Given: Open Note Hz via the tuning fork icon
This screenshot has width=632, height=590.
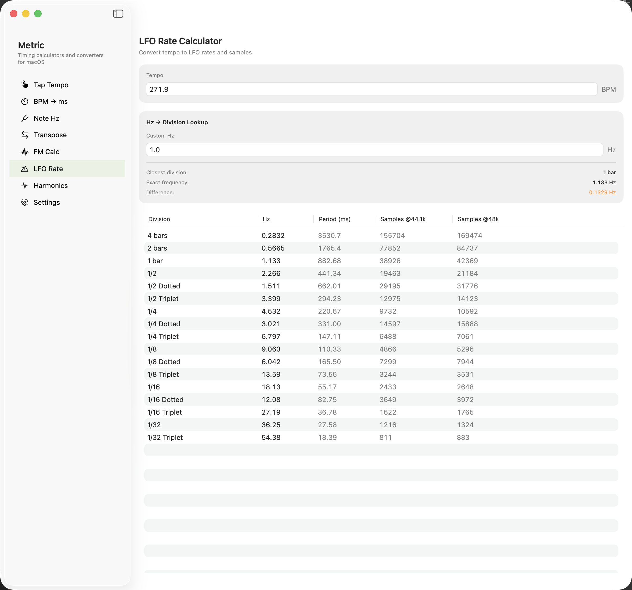Looking at the screenshot, I should pos(25,118).
